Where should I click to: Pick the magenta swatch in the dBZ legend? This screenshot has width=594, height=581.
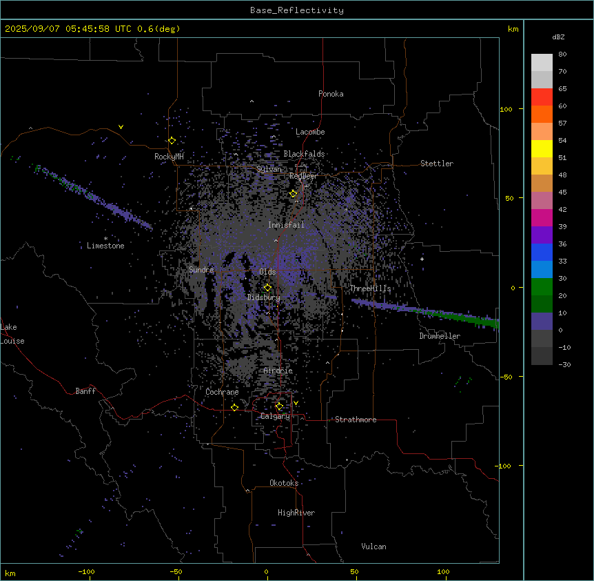(x=542, y=217)
